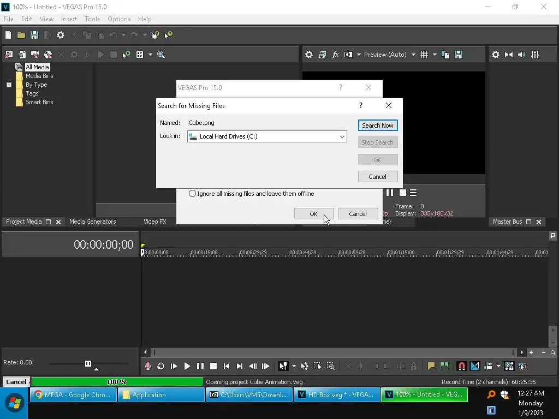Search media bins with the magnifier icon
Screen dimensions: 559x419
(161, 55)
